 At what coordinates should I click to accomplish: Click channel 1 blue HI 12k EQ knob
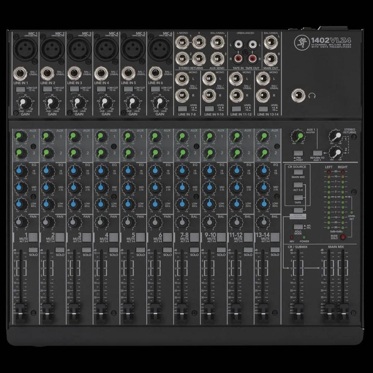pyautogui.click(x=19, y=170)
